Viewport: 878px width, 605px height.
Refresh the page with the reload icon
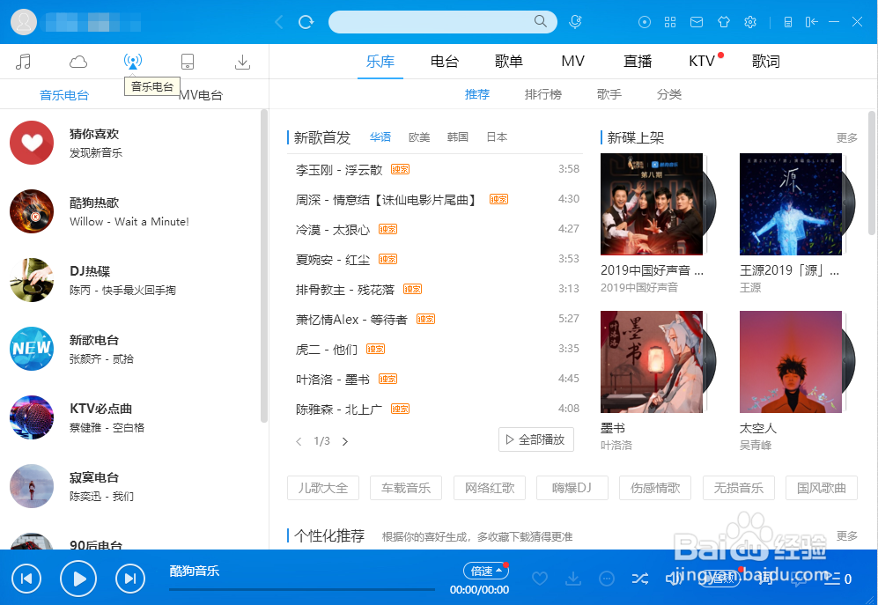(306, 22)
